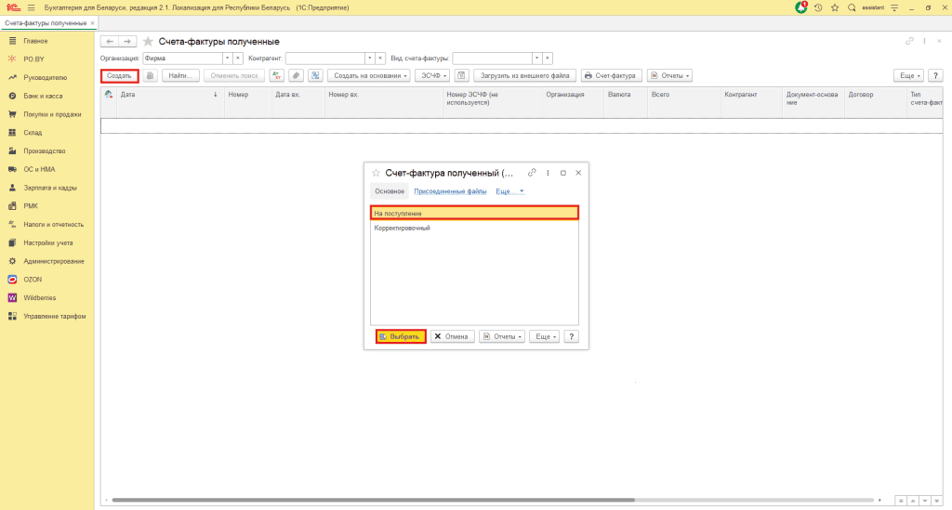Switch to Присоединенные файлы tab
Image resolution: width=952 pixels, height=510 pixels.
pyautogui.click(x=451, y=191)
